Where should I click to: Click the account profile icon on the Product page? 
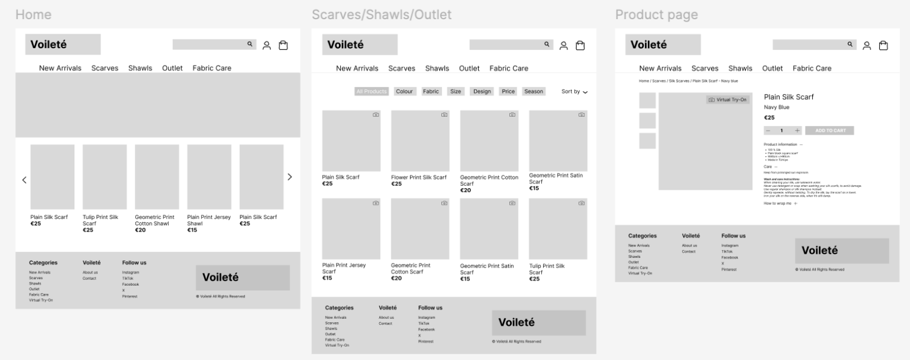click(867, 44)
